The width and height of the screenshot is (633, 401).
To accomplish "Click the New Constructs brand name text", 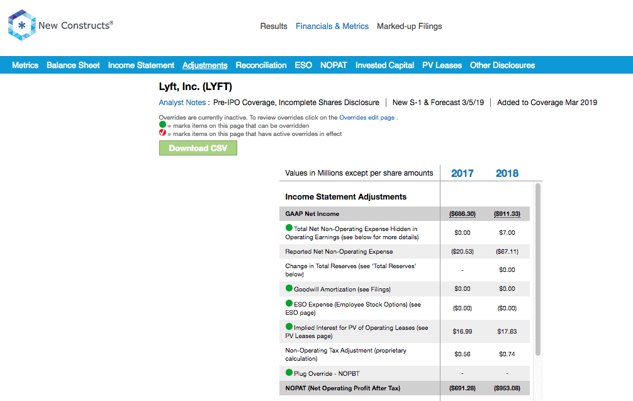I will pyautogui.click(x=76, y=25).
